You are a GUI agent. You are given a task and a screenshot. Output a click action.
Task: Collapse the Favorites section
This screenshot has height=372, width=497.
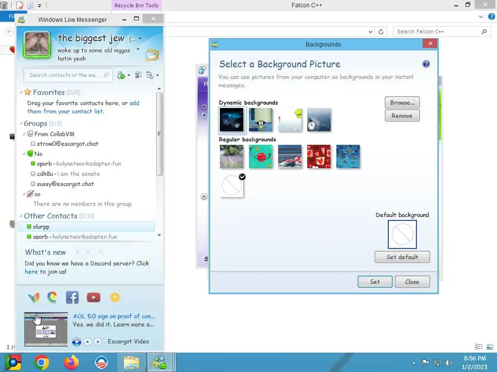point(21,93)
